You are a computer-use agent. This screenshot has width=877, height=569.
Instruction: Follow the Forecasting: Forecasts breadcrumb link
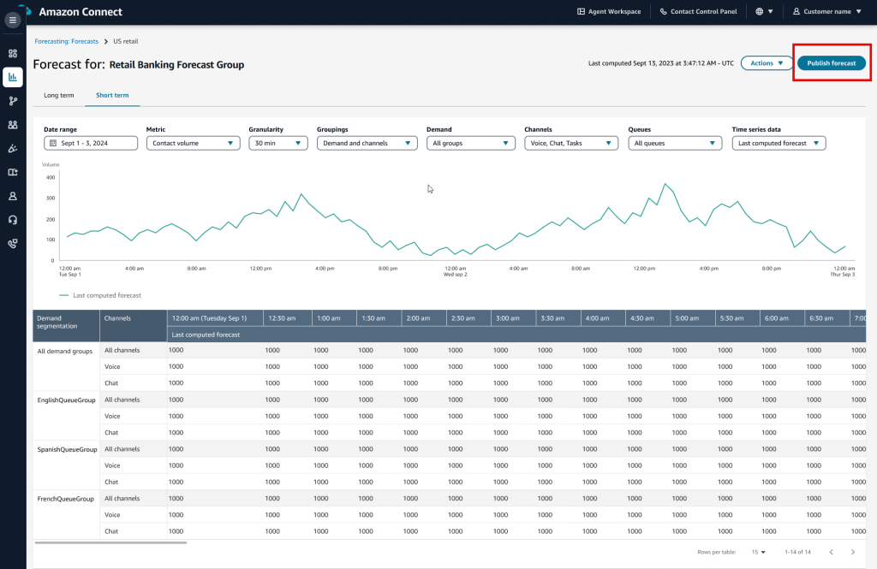pos(66,41)
